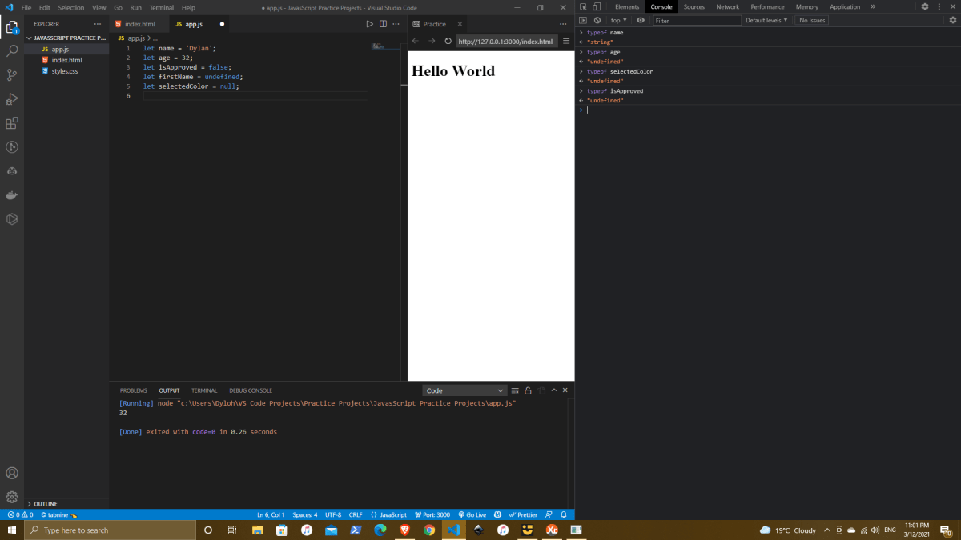Clear the DevTools console
This screenshot has height=540, width=961.
tap(597, 20)
